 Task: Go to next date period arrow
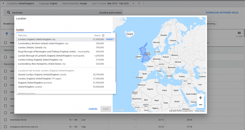click(144, 3)
